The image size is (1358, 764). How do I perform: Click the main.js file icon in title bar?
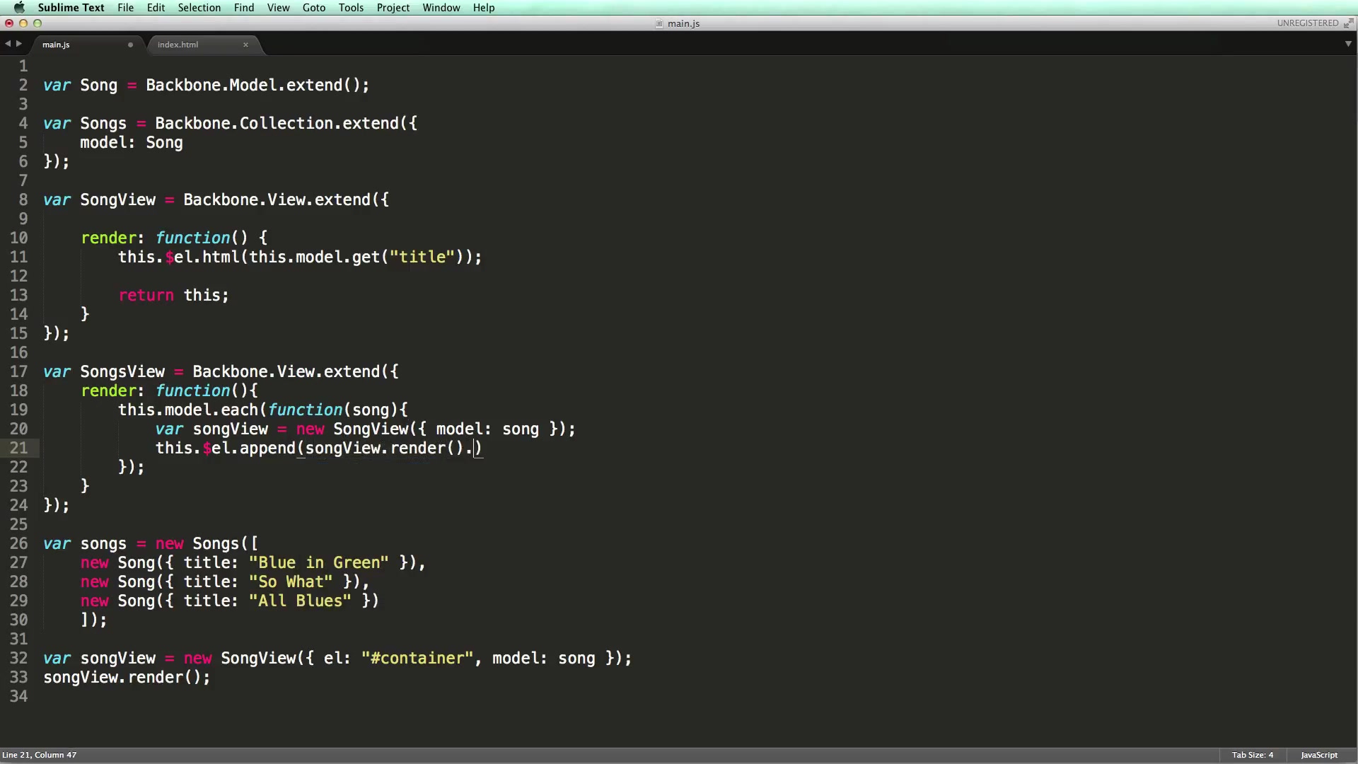(659, 23)
